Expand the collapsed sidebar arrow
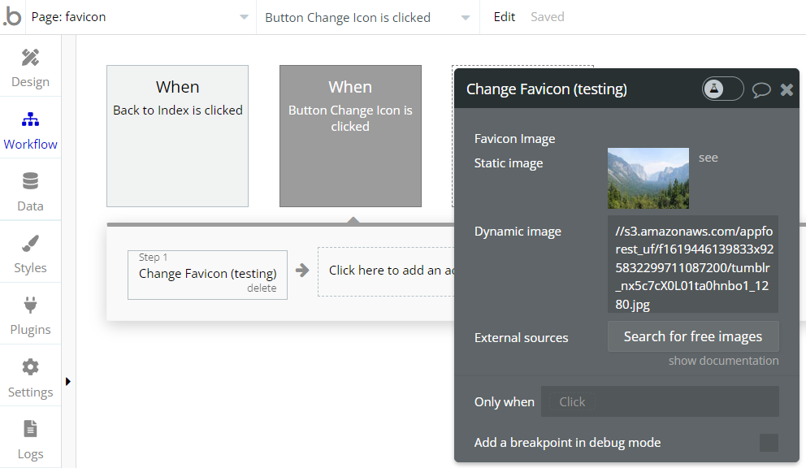806x468 pixels. [x=68, y=381]
